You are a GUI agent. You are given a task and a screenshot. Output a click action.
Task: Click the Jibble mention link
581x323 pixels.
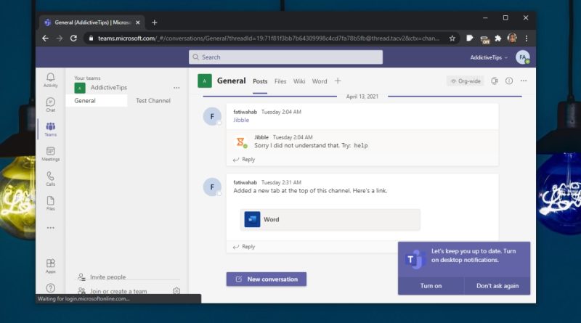click(241, 120)
